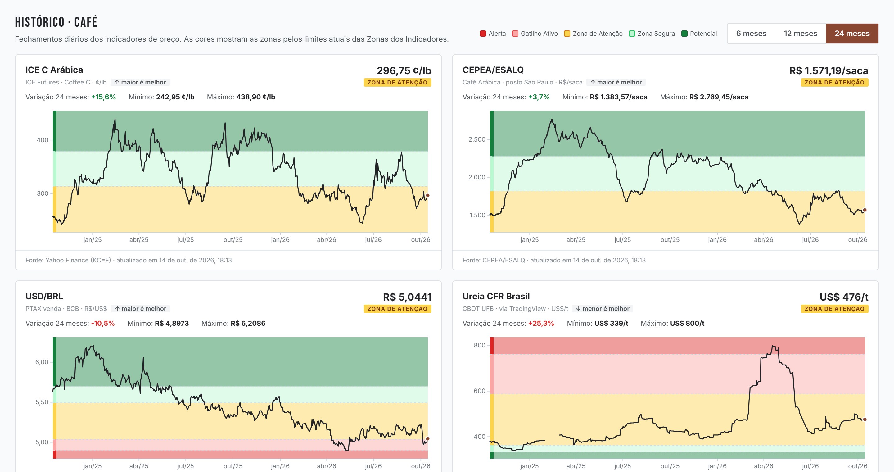The image size is (894, 472).
Task: Click the Fonte: CEPEA/ESALQ source line
Action: point(554,260)
